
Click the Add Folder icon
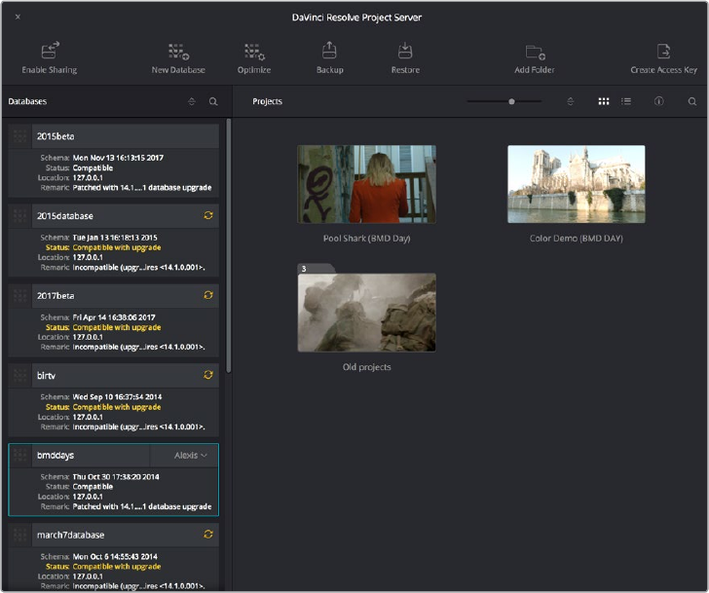[x=535, y=52]
